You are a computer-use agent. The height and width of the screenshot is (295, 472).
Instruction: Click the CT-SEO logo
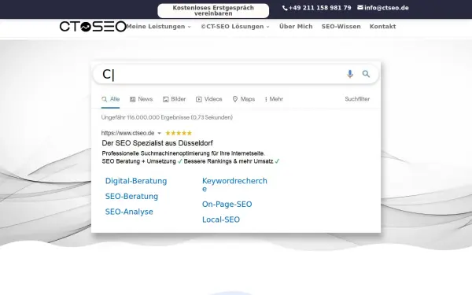(93, 27)
